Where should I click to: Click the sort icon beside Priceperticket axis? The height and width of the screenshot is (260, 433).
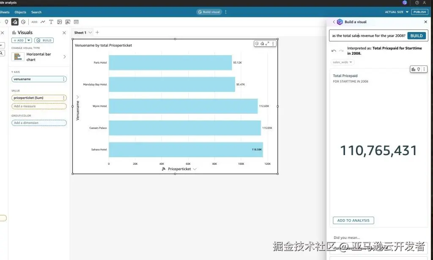164,169
